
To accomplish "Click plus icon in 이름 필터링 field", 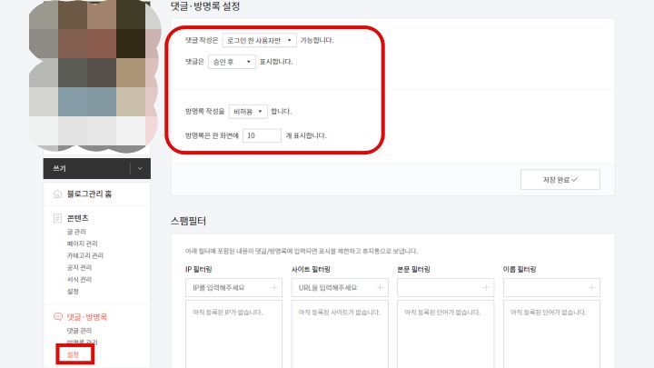I will (592, 288).
